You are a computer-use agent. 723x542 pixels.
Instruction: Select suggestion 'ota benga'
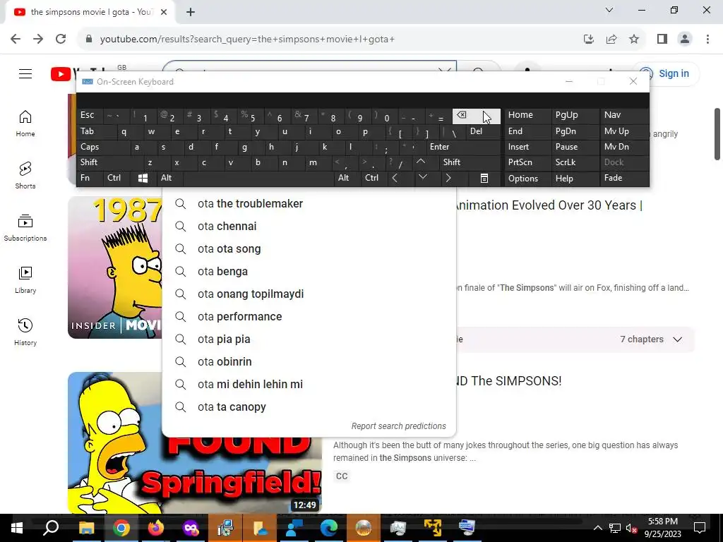309,272
